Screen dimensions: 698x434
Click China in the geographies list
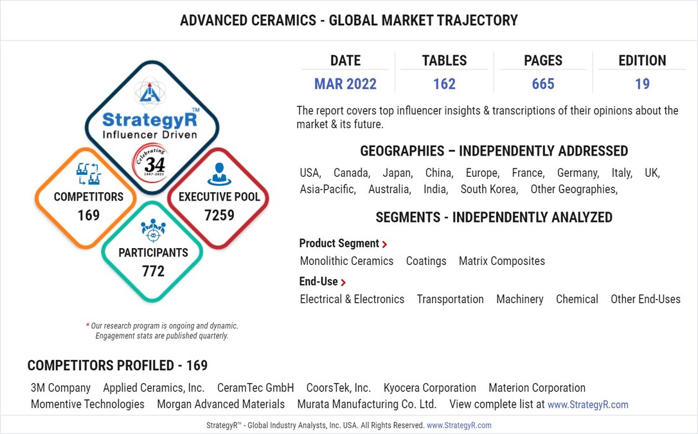coord(440,173)
